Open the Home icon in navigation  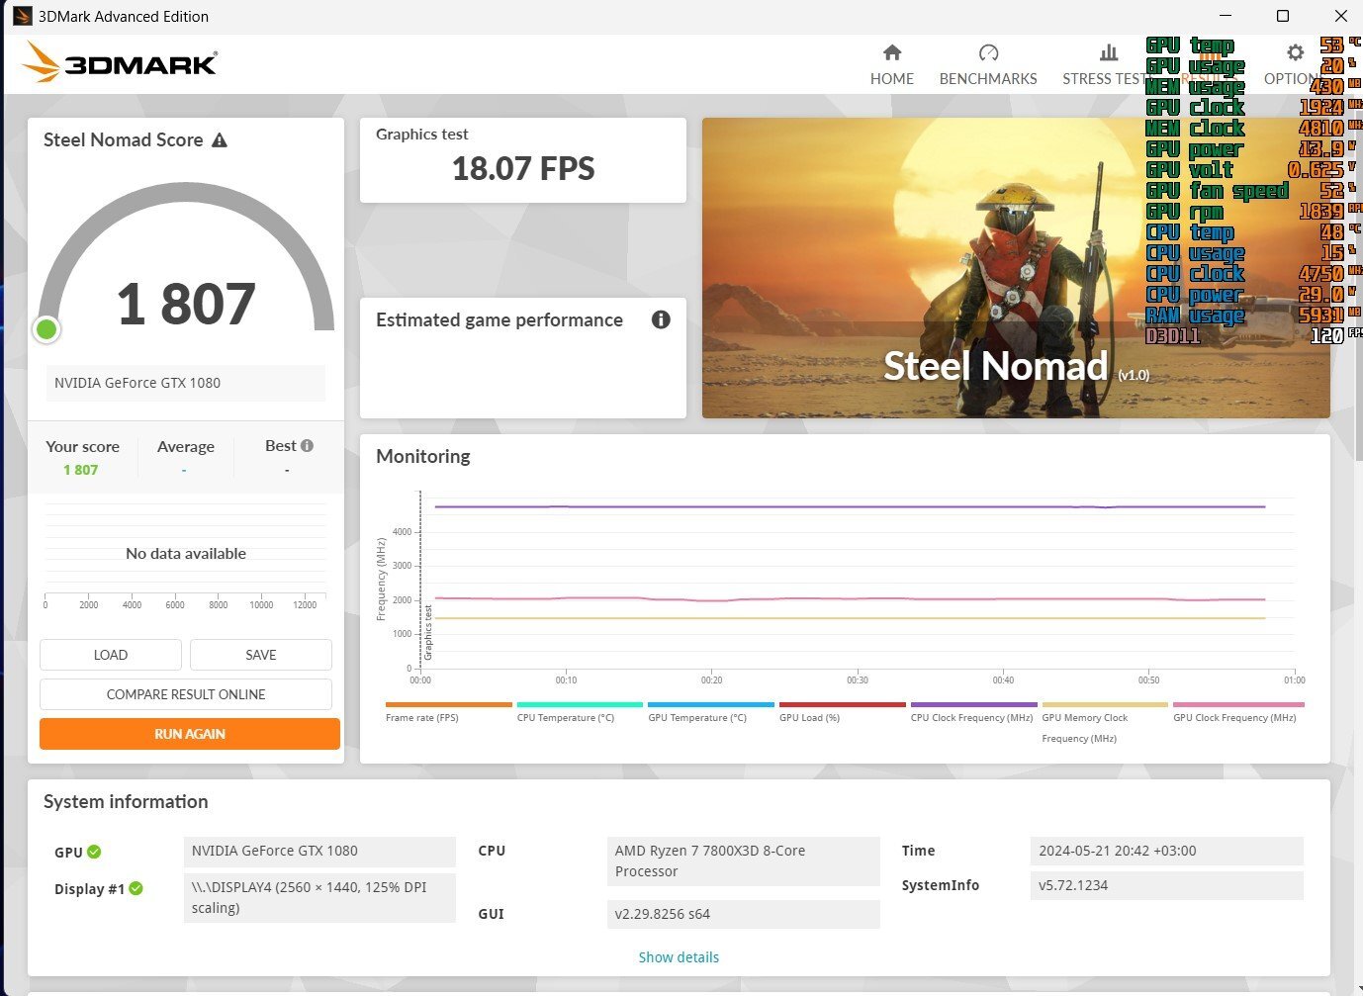892,52
